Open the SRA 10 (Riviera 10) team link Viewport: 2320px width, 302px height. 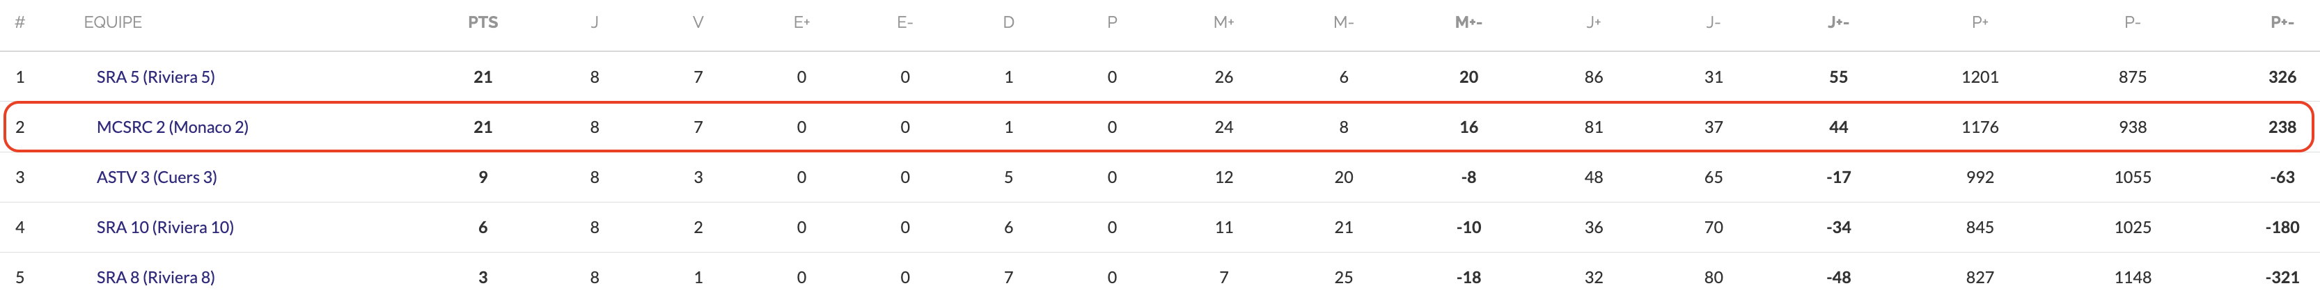[165, 228]
